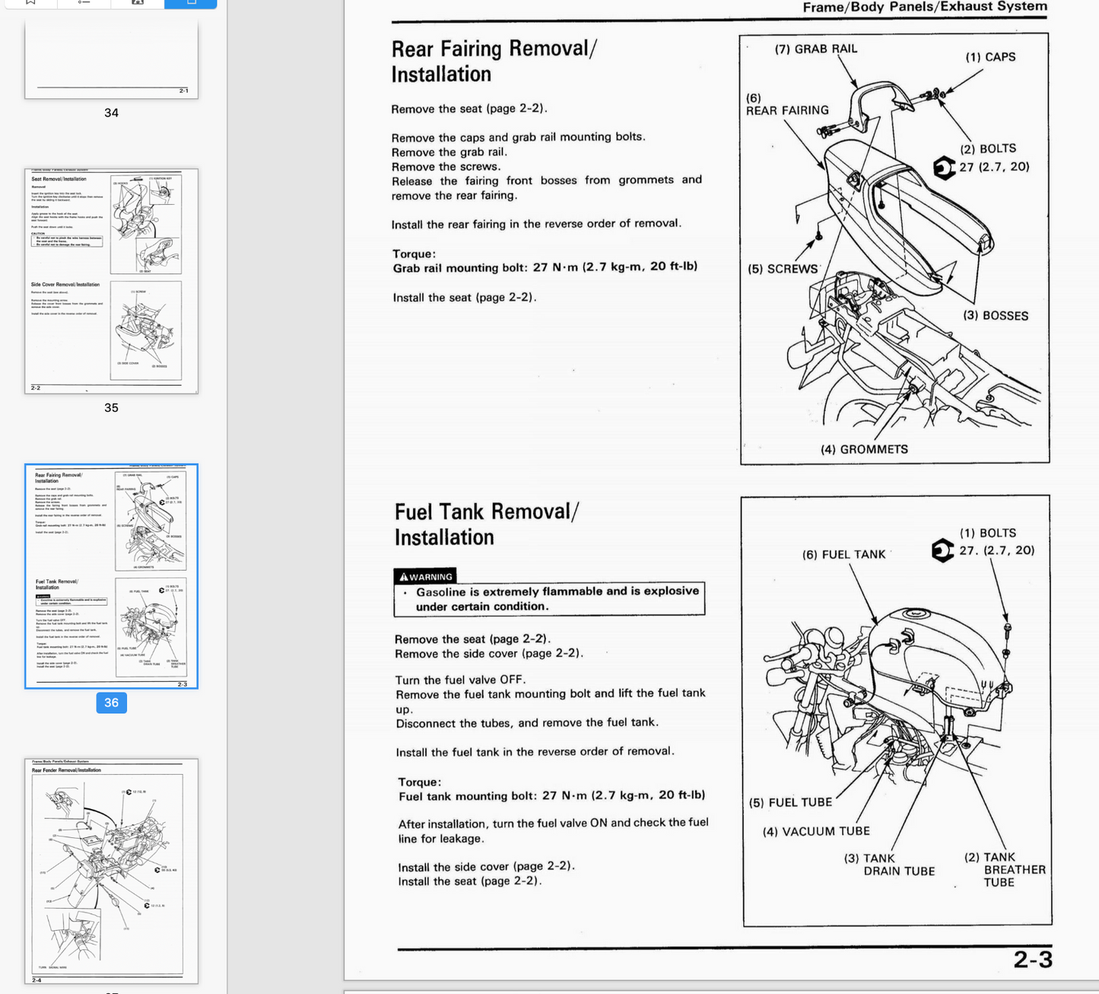The width and height of the screenshot is (1099, 994).
Task: Jump to page 35 Seat Removal thumbnail
Action: coord(111,281)
